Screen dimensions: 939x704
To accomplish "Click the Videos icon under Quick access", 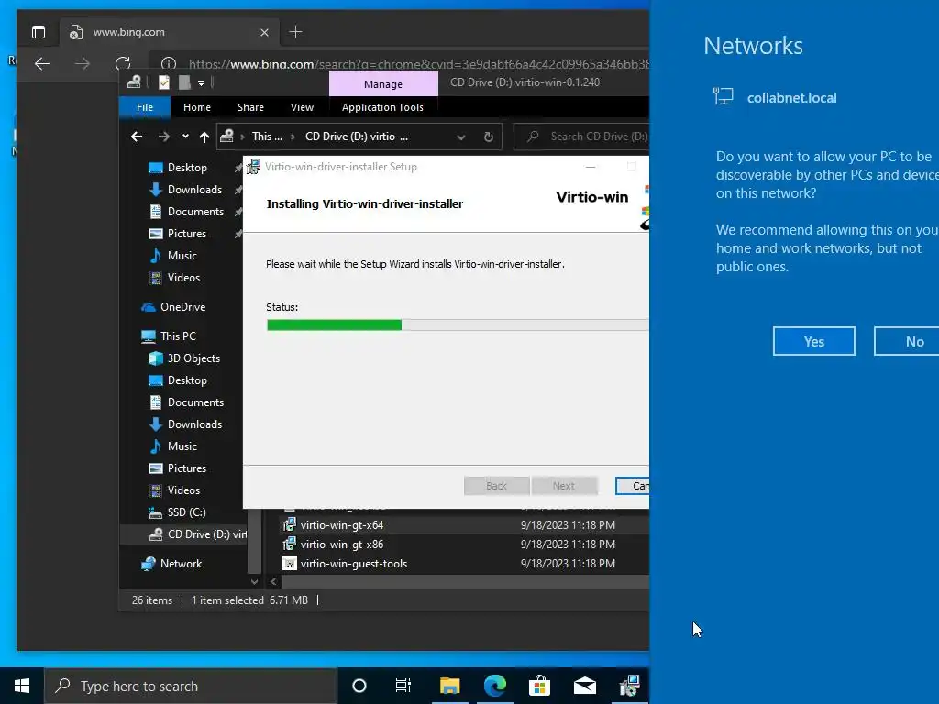I will 155,278.
